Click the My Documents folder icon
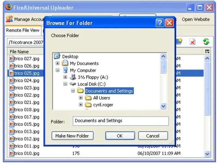The width and height of the screenshot is (218, 163). point(65,63)
